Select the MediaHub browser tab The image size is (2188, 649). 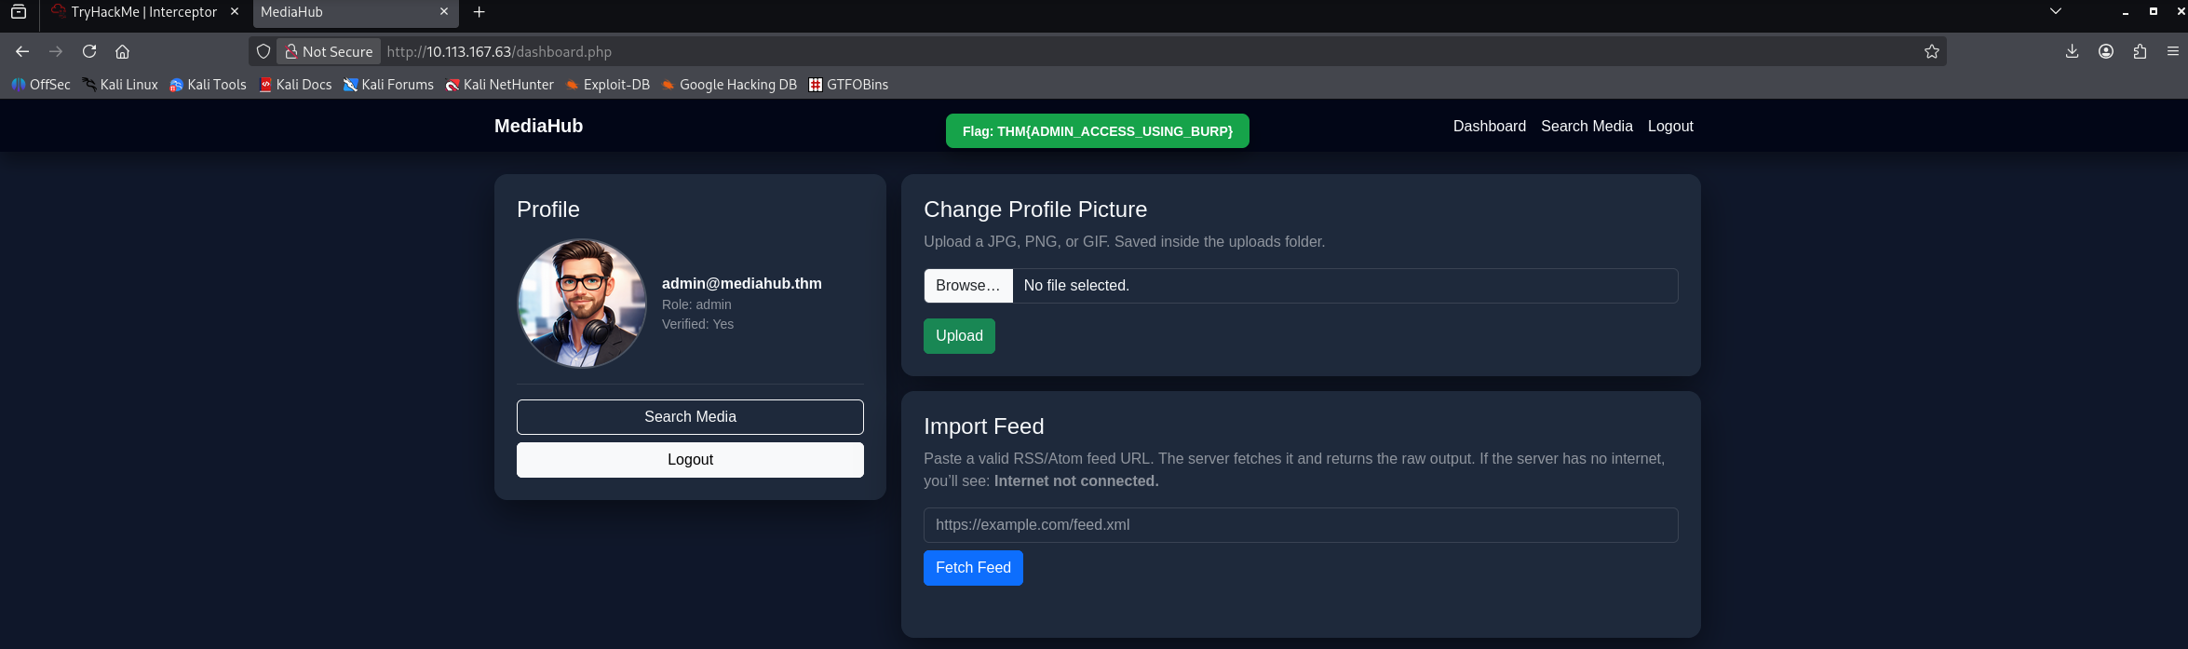tap(356, 12)
